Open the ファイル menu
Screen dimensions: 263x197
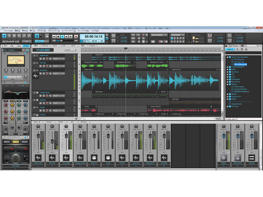[8, 31]
